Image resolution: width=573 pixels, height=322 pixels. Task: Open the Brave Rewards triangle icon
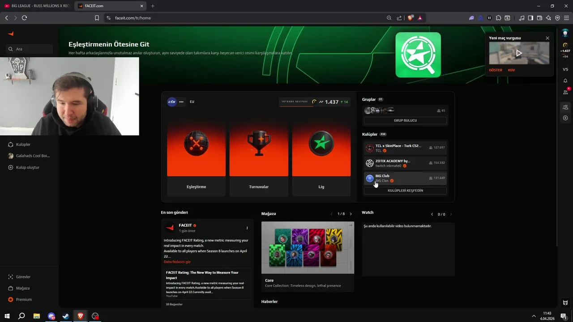click(x=420, y=18)
